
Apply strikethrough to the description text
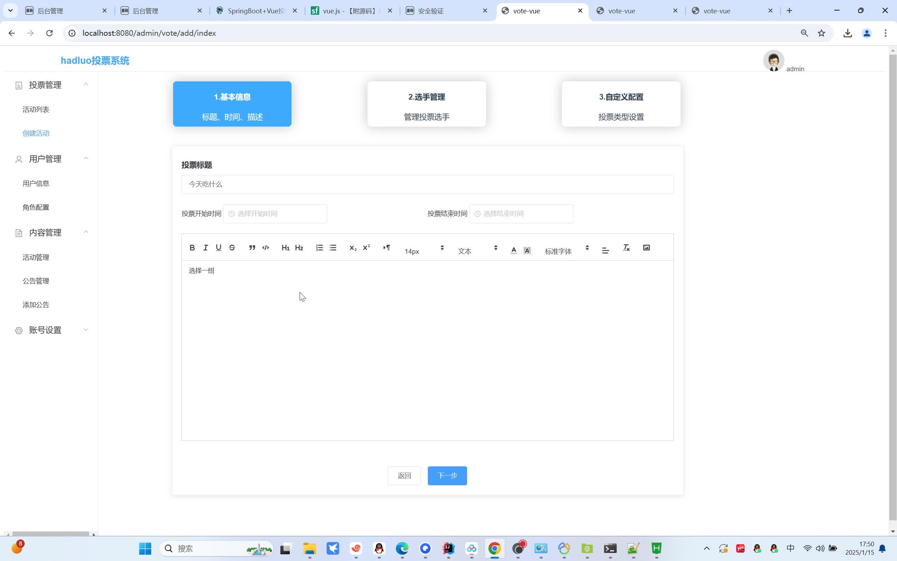232,248
